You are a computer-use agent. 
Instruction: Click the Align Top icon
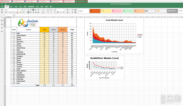click(x=28, y=10)
